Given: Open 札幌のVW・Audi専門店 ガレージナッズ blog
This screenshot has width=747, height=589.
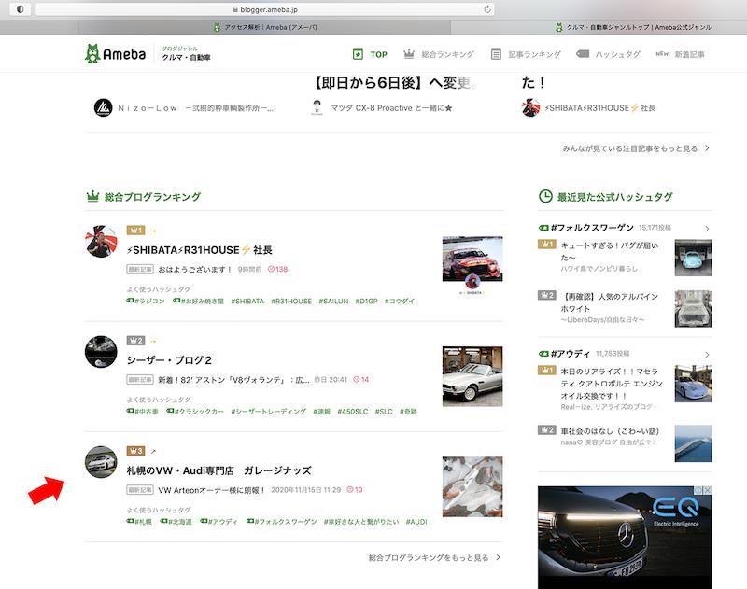Looking at the screenshot, I should point(218,470).
